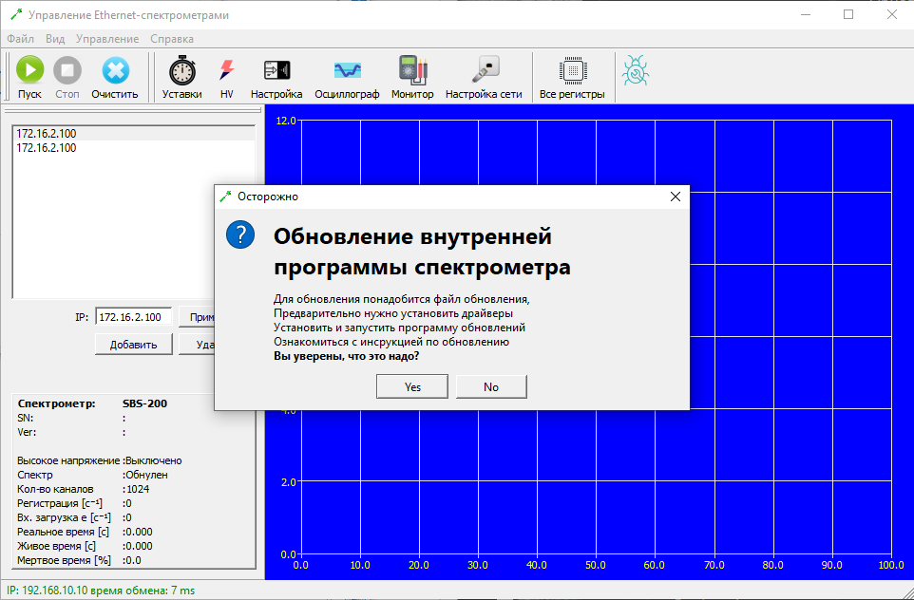The height and width of the screenshot is (600, 914).
Task: Open the Справка help menu
Action: (171, 39)
